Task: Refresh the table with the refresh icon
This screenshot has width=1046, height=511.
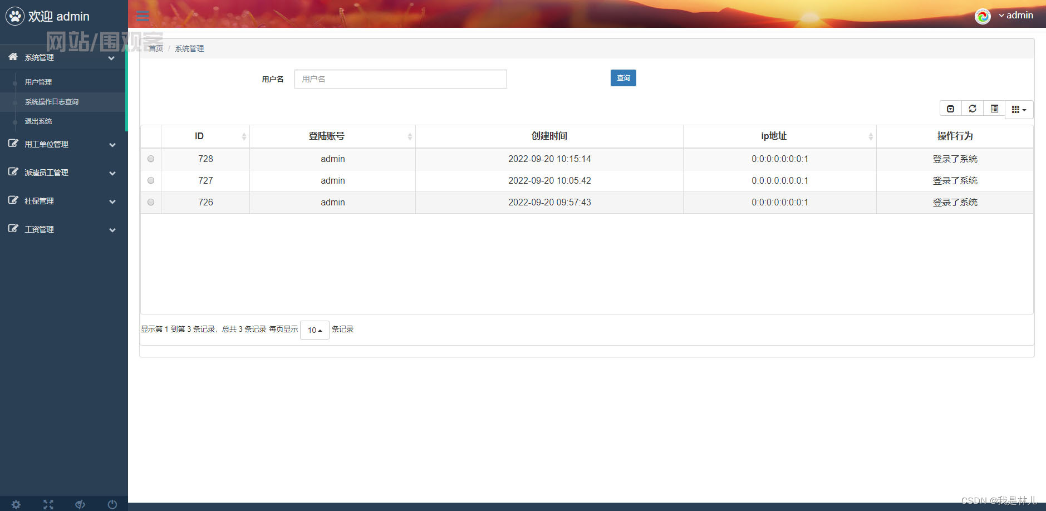Action: tap(973, 109)
